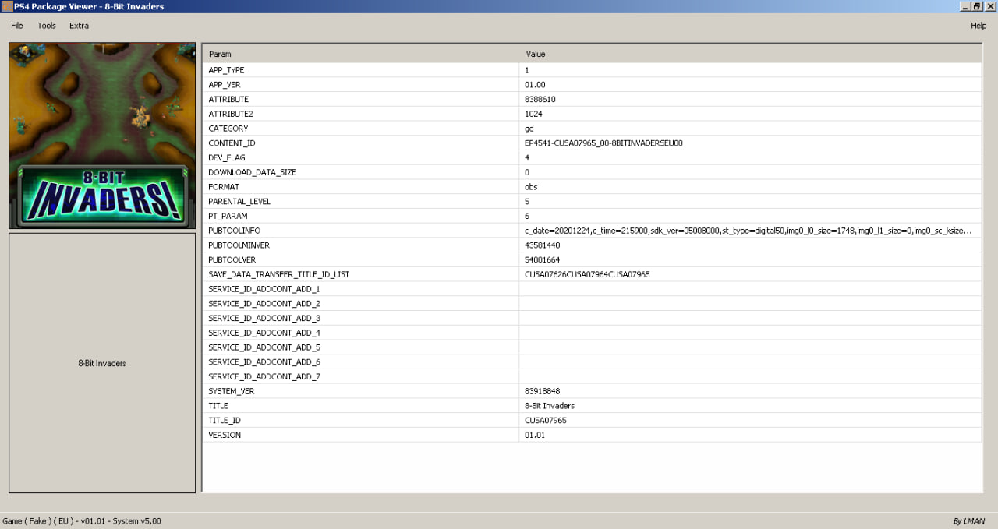The height and width of the screenshot is (529, 998).
Task: Open the Extra menu
Action: click(x=79, y=26)
